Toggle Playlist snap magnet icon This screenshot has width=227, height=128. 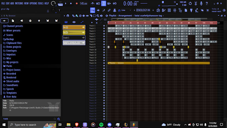pyautogui.click(x=68, y=16)
